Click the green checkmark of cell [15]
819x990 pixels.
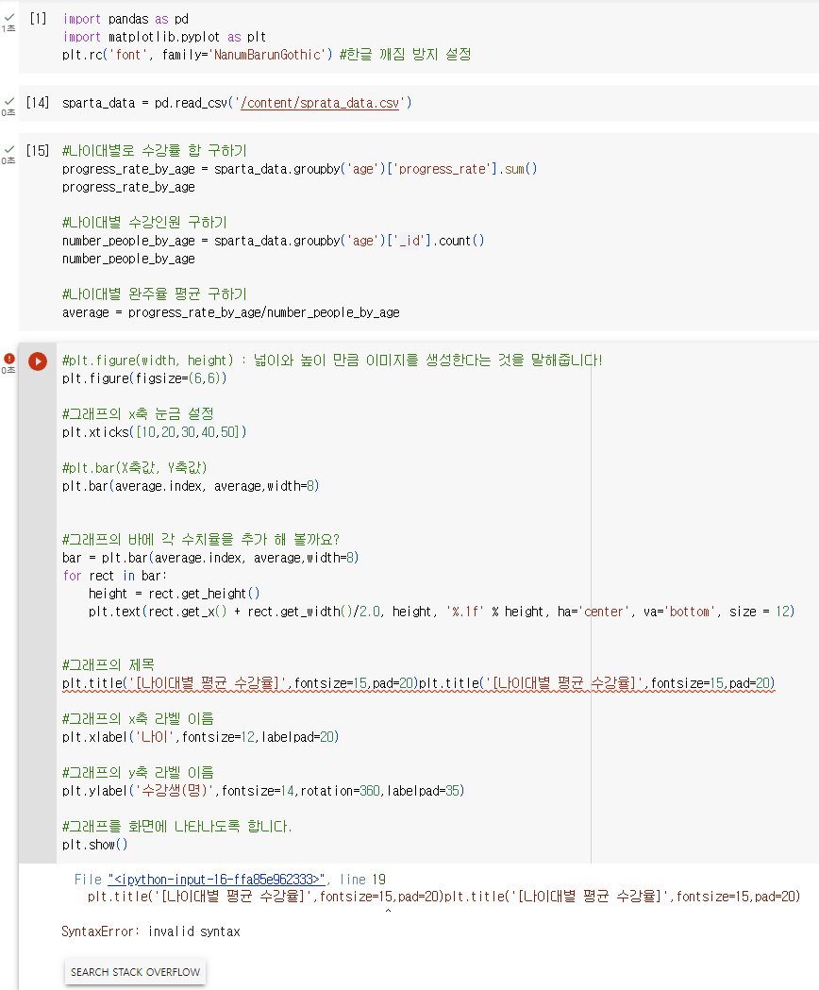(x=8, y=149)
